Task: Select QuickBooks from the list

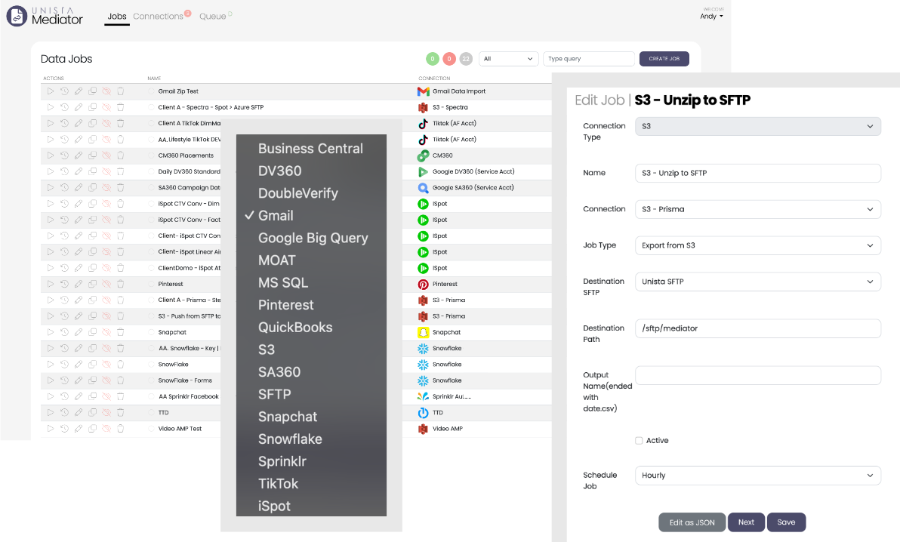Action: point(295,328)
